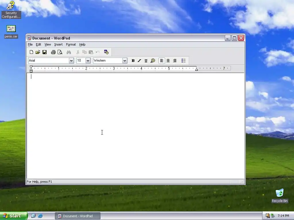The width and height of the screenshot is (294, 220).
Task: Expand the Western script dropdown
Action: click(125, 61)
